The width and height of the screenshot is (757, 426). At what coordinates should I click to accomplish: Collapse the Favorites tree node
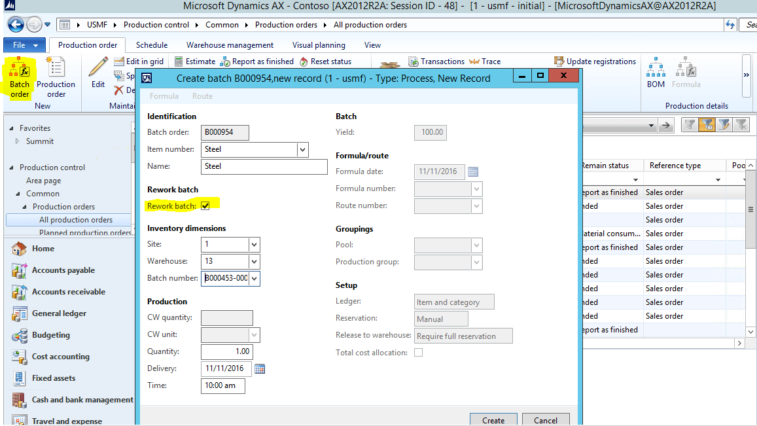(11, 128)
